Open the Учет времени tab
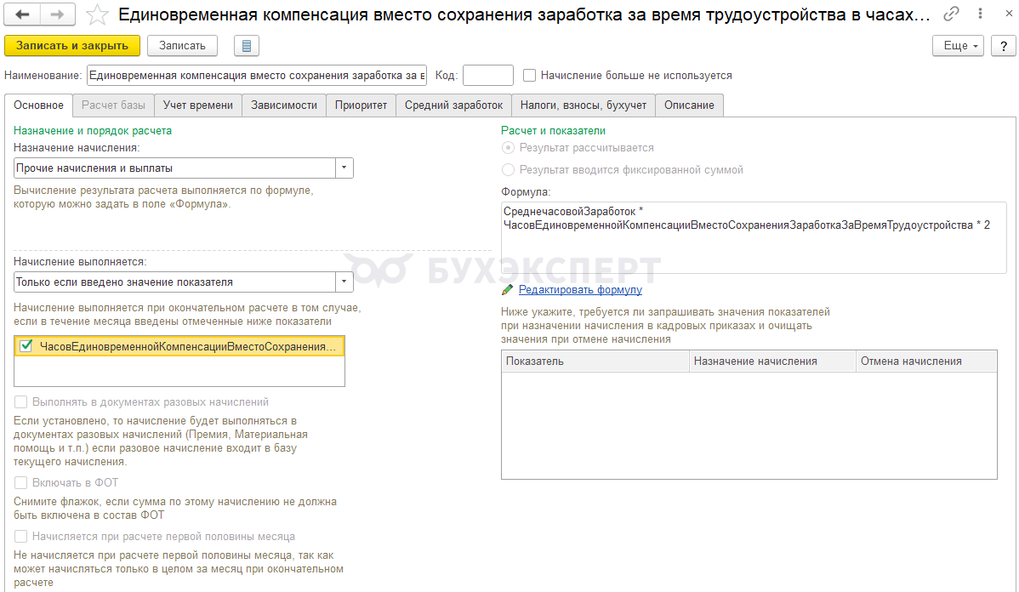Image resolution: width=1019 pixels, height=592 pixels. (197, 105)
